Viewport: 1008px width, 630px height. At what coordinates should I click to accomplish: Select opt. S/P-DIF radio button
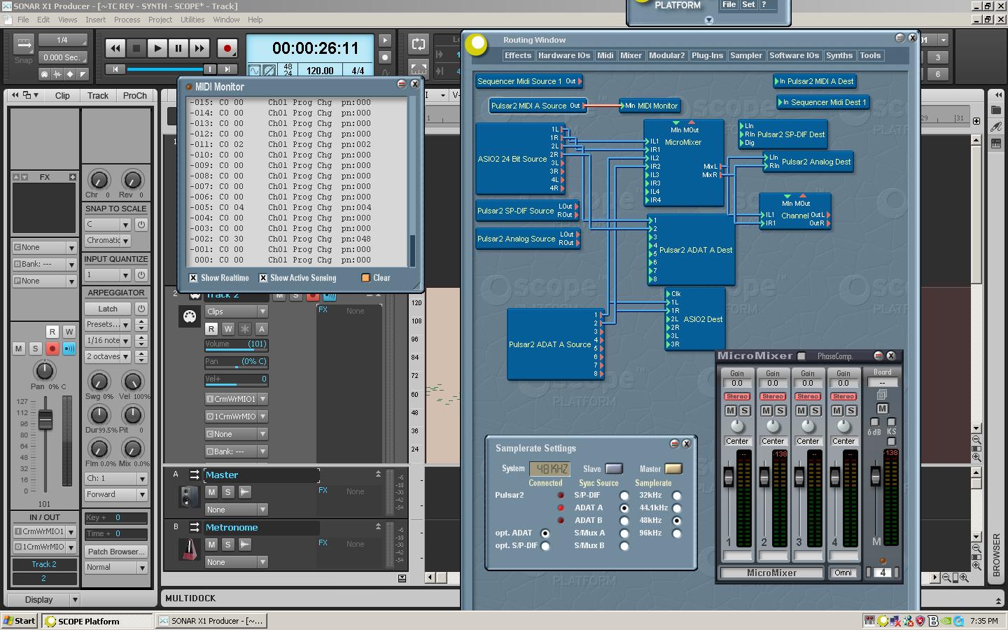pyautogui.click(x=545, y=546)
